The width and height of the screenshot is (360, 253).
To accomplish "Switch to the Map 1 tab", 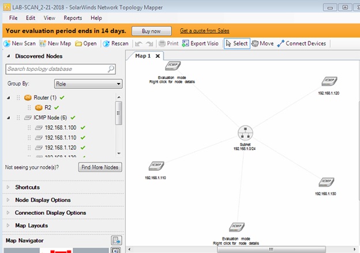I will (x=143, y=56).
